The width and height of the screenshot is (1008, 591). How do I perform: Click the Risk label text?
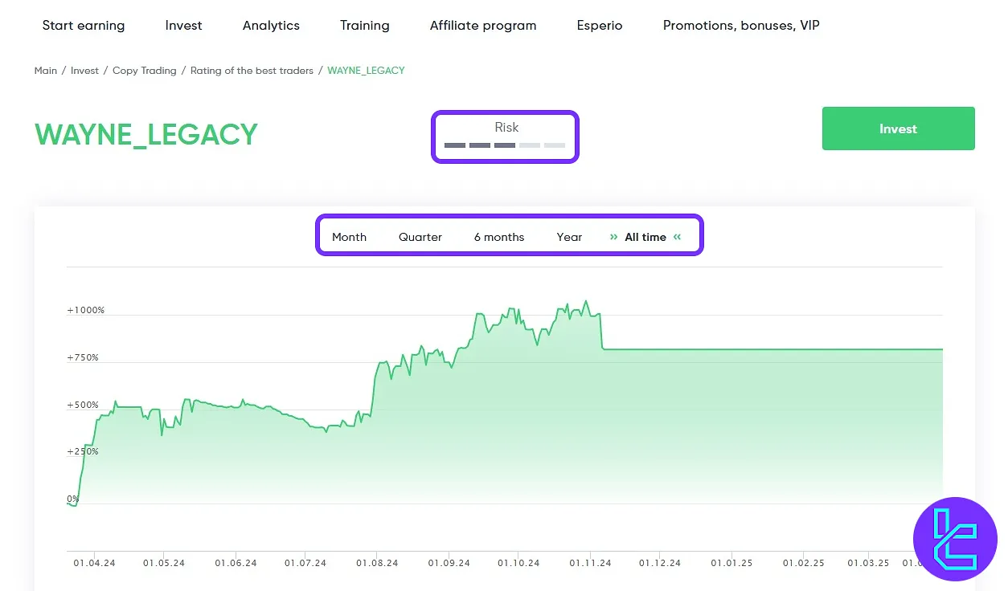tap(506, 128)
